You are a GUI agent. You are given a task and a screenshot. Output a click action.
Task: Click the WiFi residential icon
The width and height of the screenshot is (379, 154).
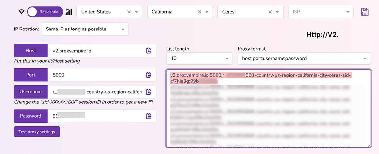pyautogui.click(x=22, y=12)
